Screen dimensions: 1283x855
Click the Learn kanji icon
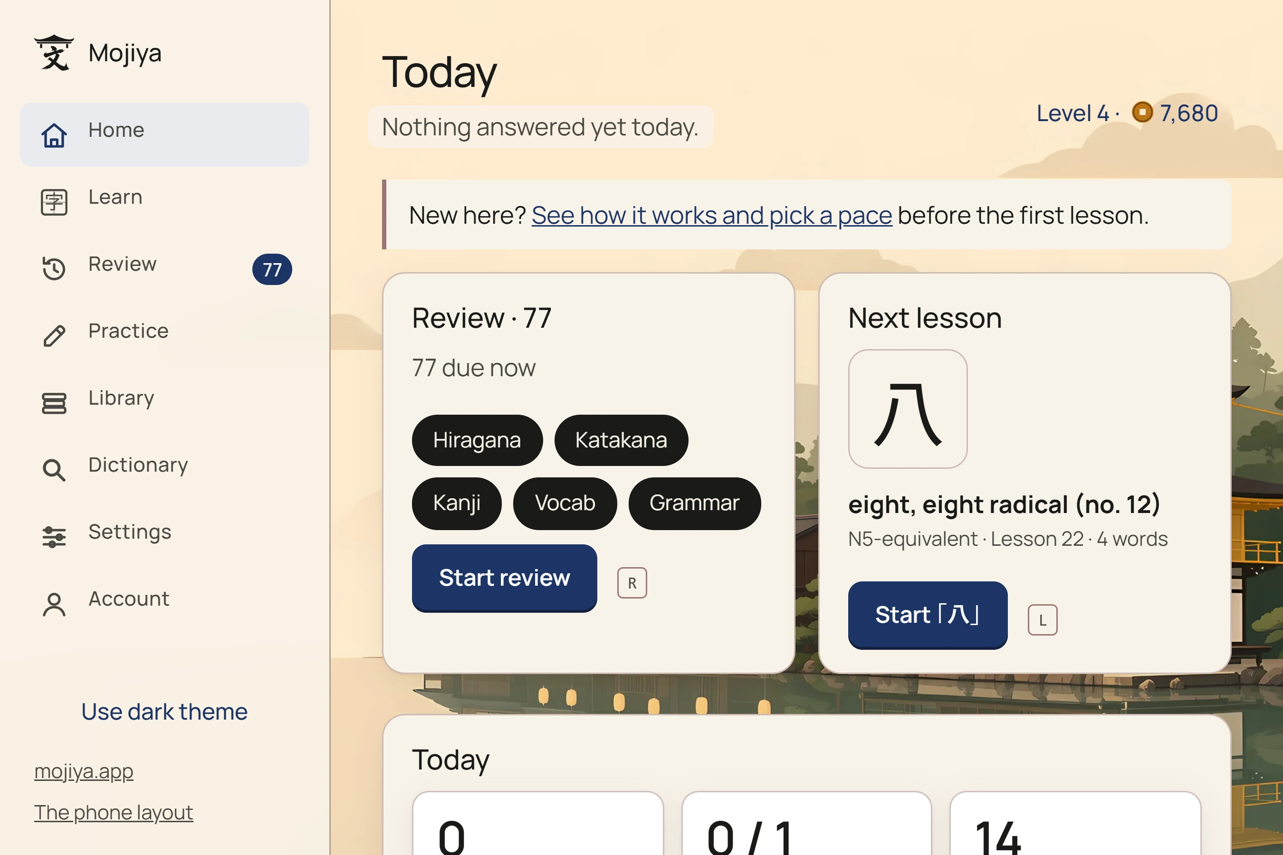point(54,202)
